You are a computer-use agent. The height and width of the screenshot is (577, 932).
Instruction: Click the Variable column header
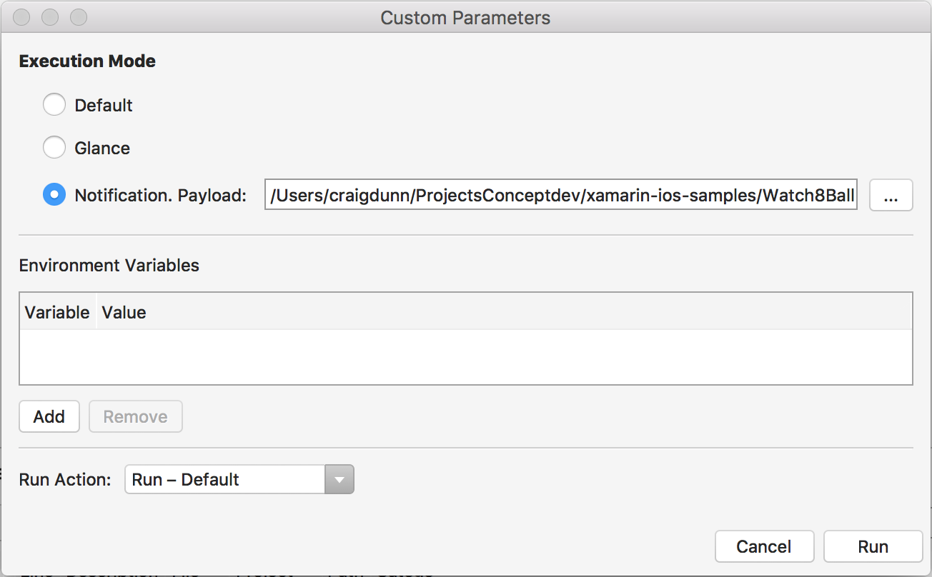(x=57, y=312)
